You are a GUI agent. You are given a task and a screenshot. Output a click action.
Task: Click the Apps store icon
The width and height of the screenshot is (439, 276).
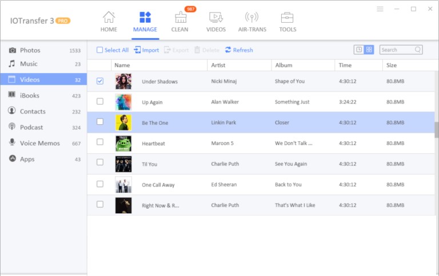tap(13, 159)
